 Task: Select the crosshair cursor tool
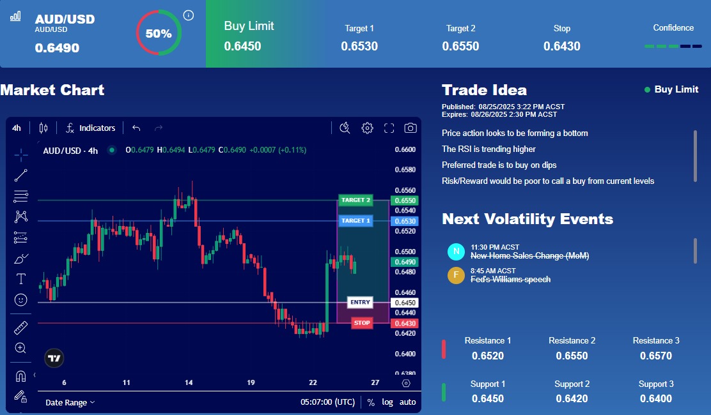(x=21, y=154)
